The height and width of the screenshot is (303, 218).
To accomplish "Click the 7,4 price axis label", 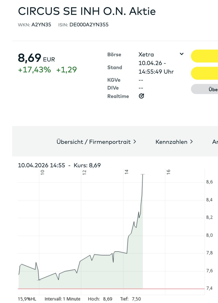I will tap(209, 288).
